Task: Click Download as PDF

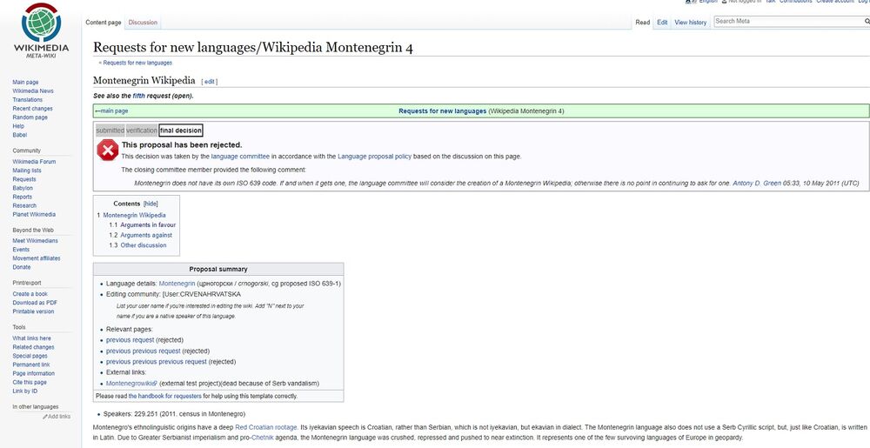Action: pos(35,303)
